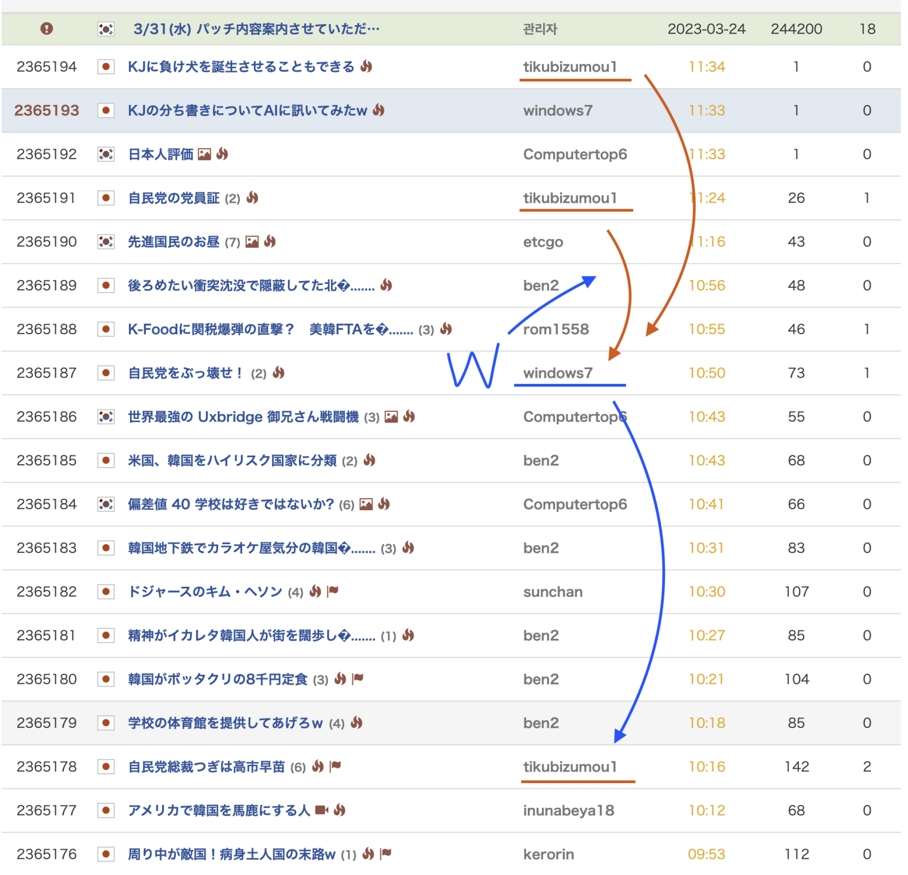The height and width of the screenshot is (875, 908).
Task: Open comment count (7) on 先進国民のお昼
Action: tap(232, 242)
